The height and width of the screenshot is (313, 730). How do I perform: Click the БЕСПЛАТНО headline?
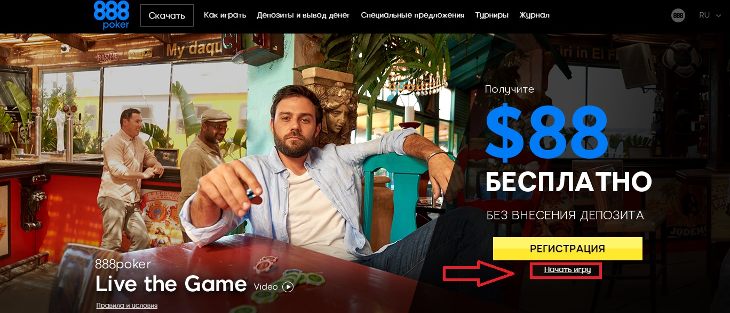(568, 183)
